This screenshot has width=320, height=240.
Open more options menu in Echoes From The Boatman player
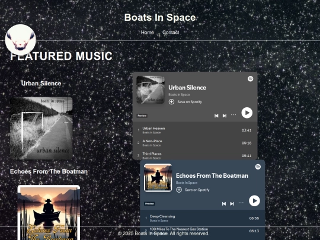(x=241, y=203)
